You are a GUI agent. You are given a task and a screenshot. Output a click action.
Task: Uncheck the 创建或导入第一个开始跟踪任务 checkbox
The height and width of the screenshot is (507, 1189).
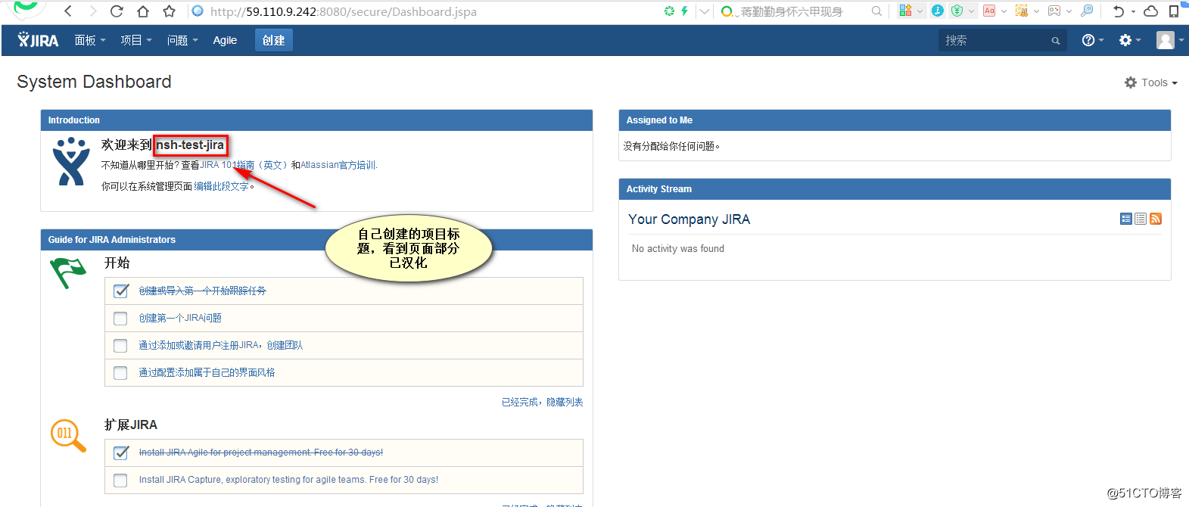coord(120,291)
